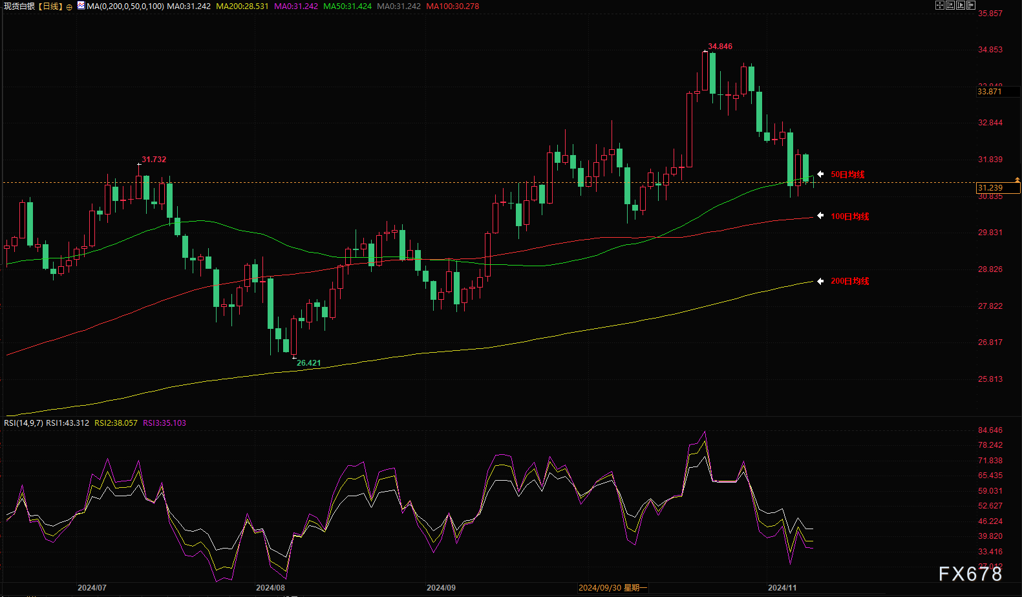1022x597 pixels.
Task: Click the white arrow beside 50日均线
Action: 820,174
